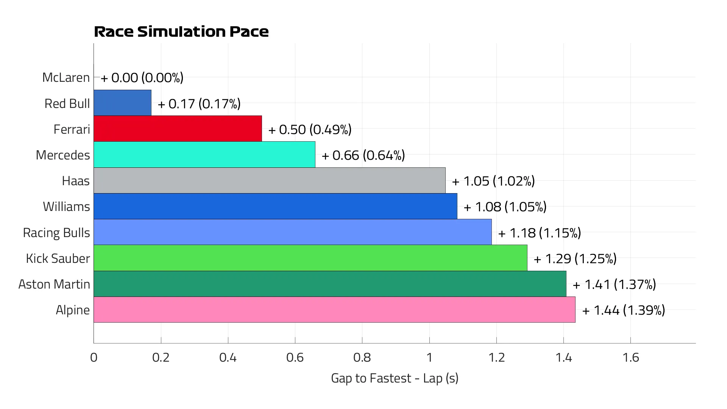Viewport: 727px width, 409px height.
Task: Click the 0.8 x-axis tick label
Action: tap(362, 357)
